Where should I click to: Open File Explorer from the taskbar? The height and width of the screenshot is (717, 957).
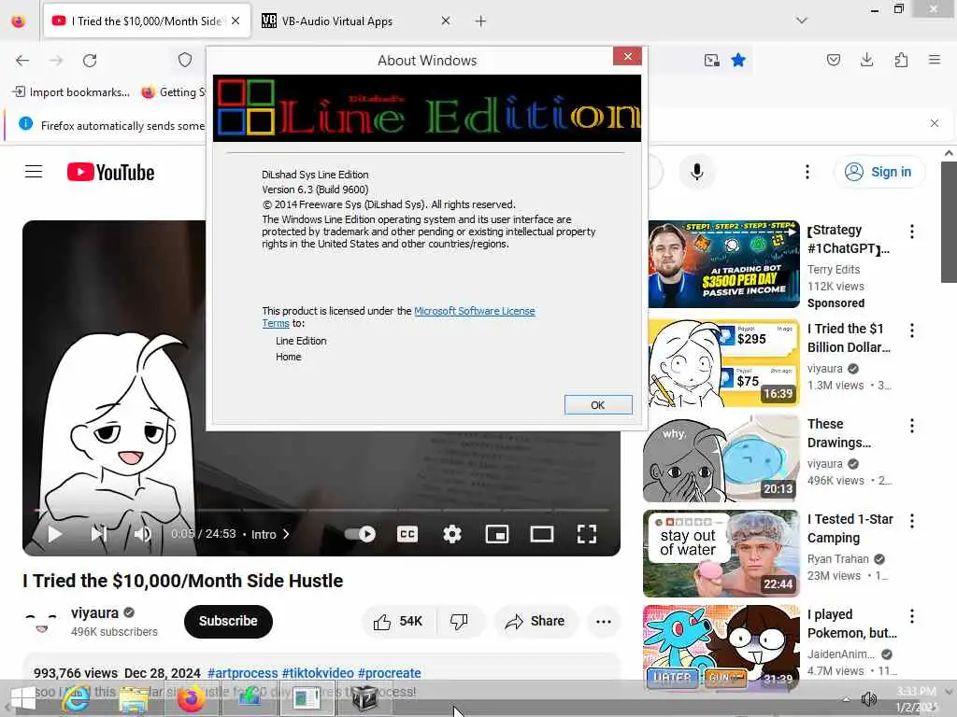click(133, 698)
